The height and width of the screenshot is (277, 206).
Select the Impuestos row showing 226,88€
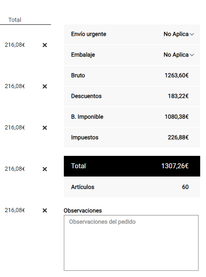coord(132,137)
